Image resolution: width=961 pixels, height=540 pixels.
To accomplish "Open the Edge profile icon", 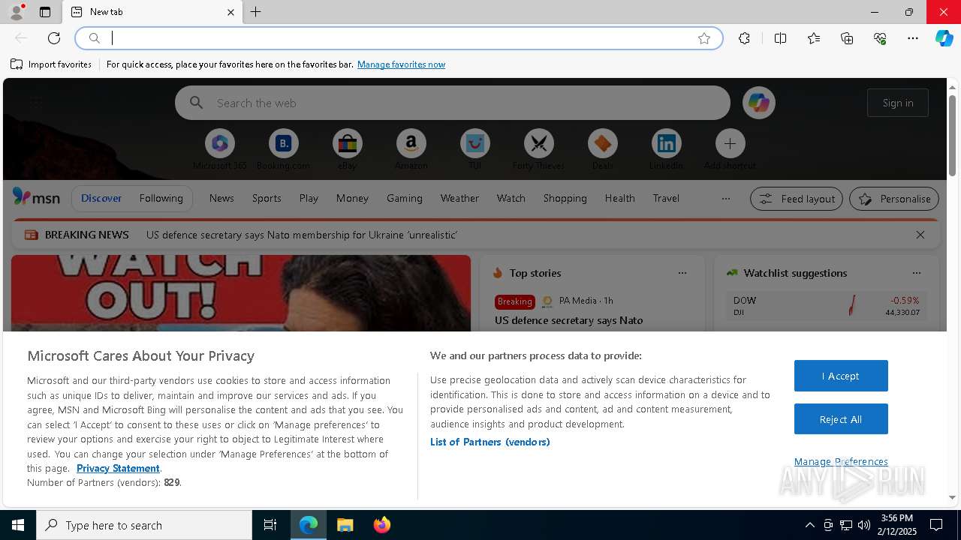I will [x=16, y=12].
